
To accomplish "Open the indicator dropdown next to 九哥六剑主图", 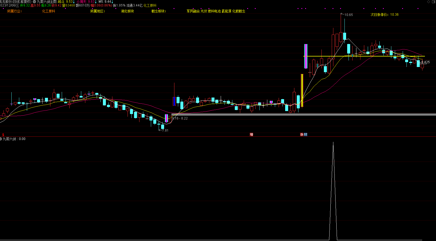I will pos(34,2).
